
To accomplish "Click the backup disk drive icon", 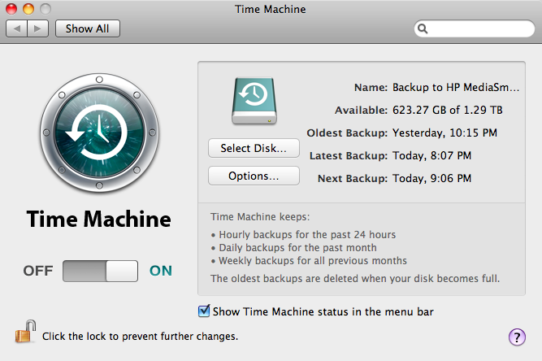I will (254, 101).
